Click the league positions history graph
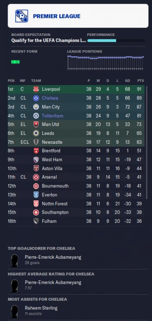 [106, 63]
